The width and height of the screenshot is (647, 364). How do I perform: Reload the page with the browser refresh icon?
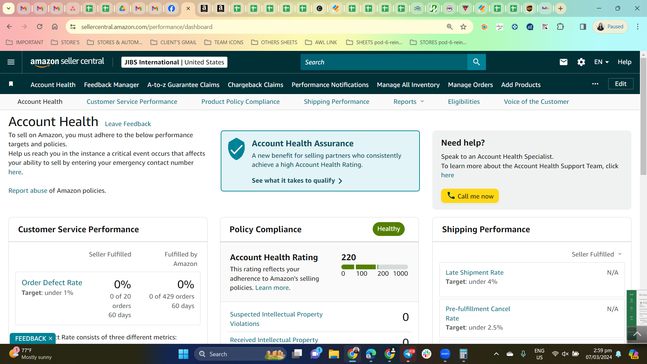(x=39, y=27)
